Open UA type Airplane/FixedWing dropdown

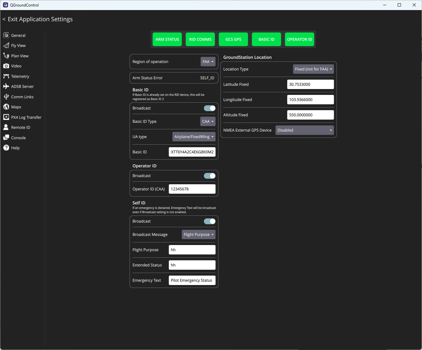click(x=194, y=137)
